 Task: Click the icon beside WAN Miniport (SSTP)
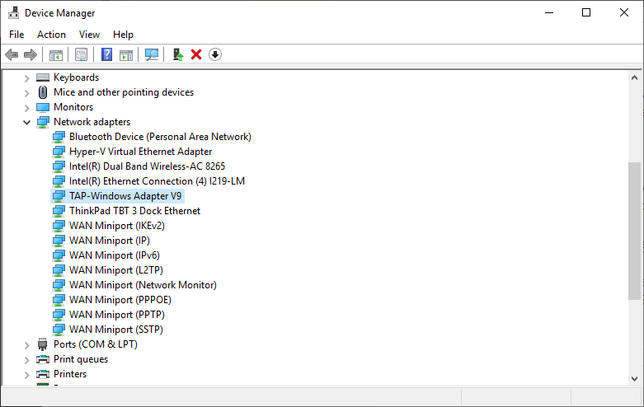click(x=59, y=330)
